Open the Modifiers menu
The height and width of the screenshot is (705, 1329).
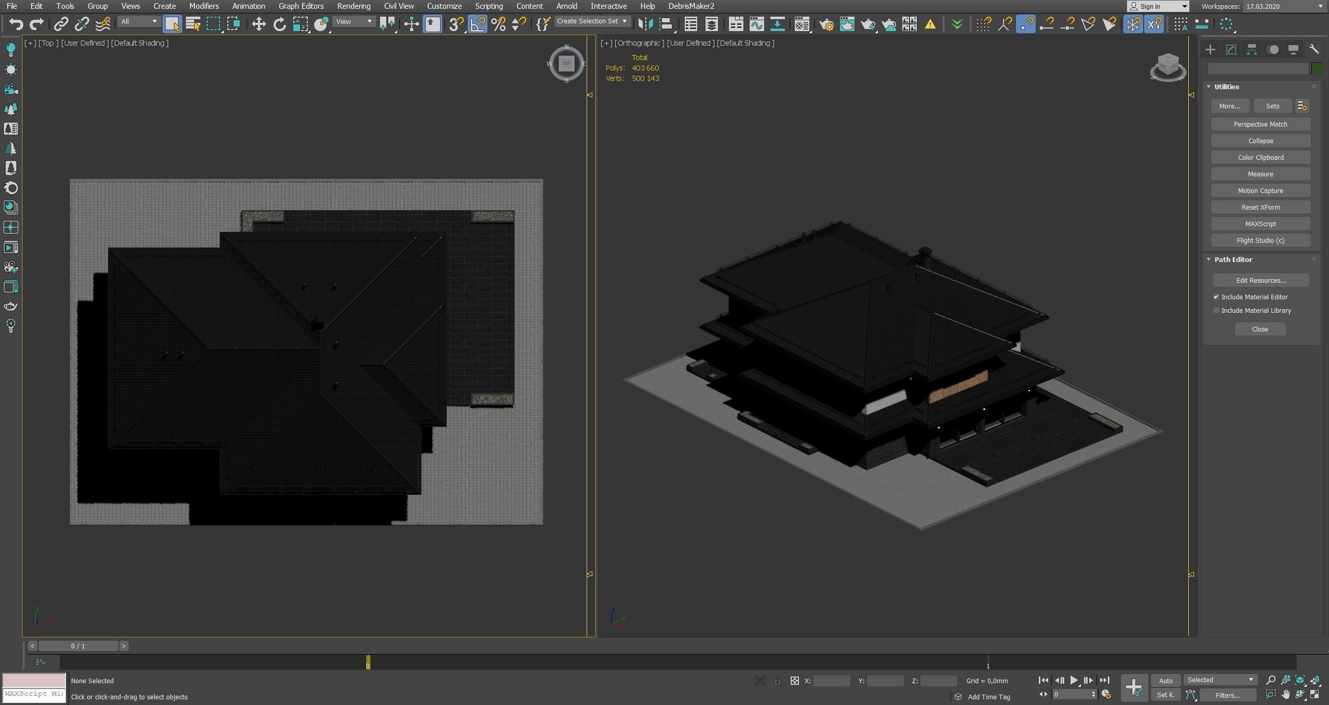(x=204, y=6)
